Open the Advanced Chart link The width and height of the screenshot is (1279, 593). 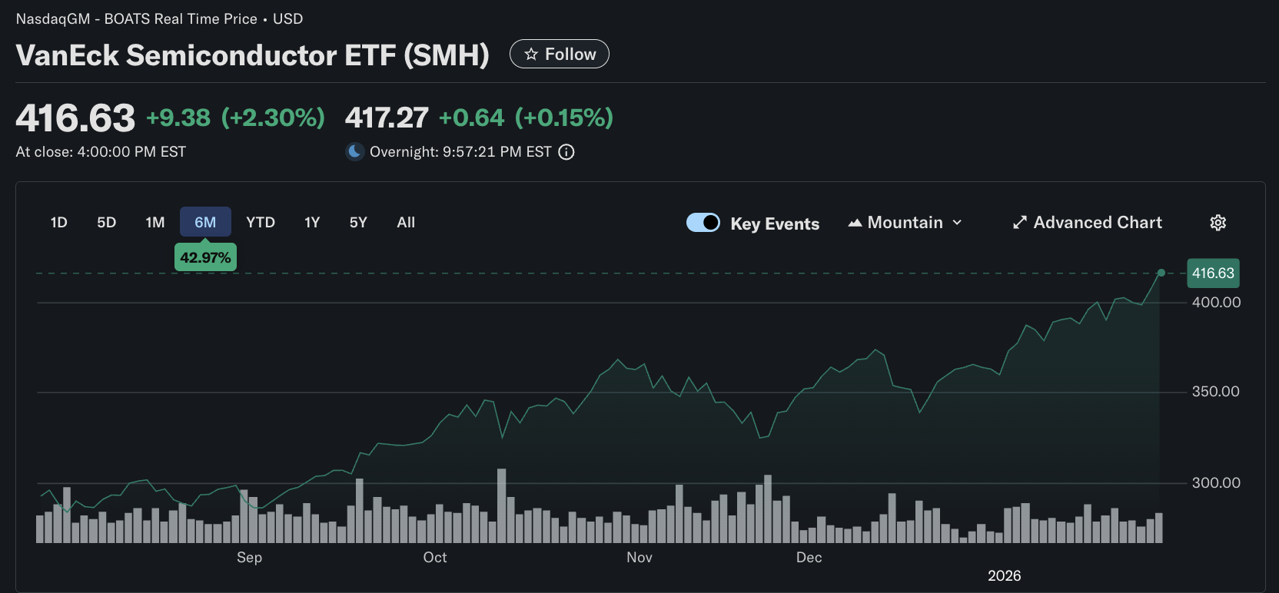[x=1087, y=222]
